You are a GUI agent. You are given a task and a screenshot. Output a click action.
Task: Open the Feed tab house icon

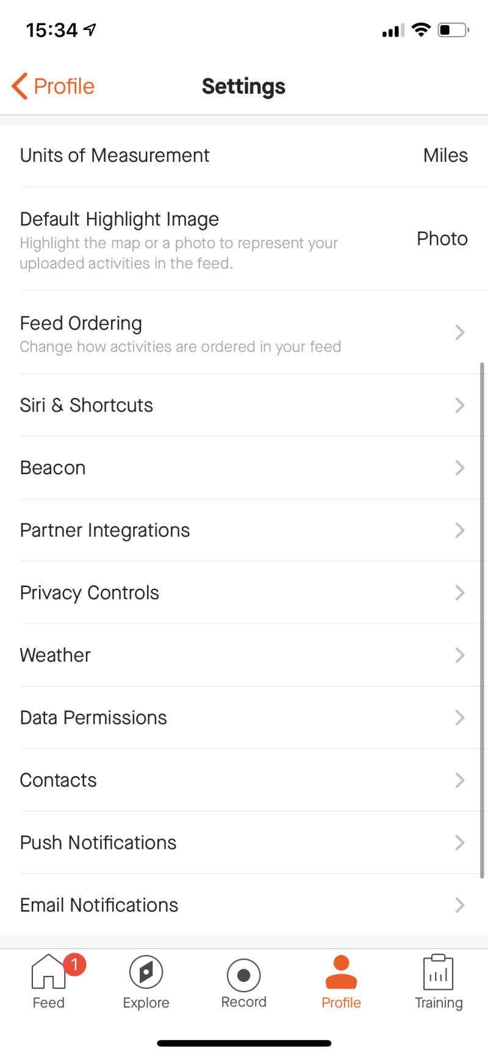[48, 972]
